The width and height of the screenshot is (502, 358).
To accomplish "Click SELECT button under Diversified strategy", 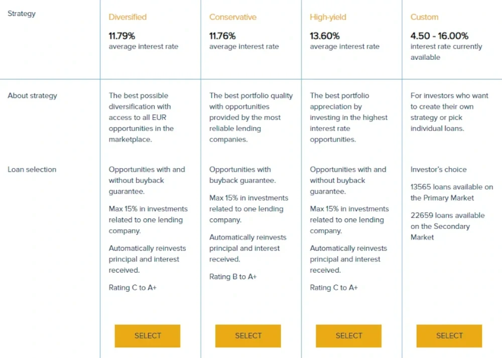I will pos(148,336).
